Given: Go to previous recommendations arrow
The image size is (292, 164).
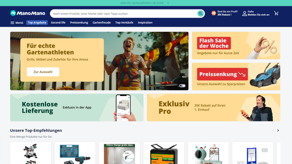Looking at the screenshot, I should (273, 130).
